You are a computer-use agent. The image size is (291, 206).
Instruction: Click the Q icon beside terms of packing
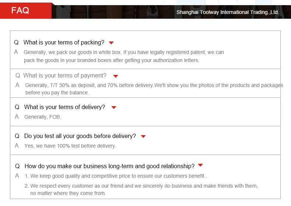pos(16,43)
